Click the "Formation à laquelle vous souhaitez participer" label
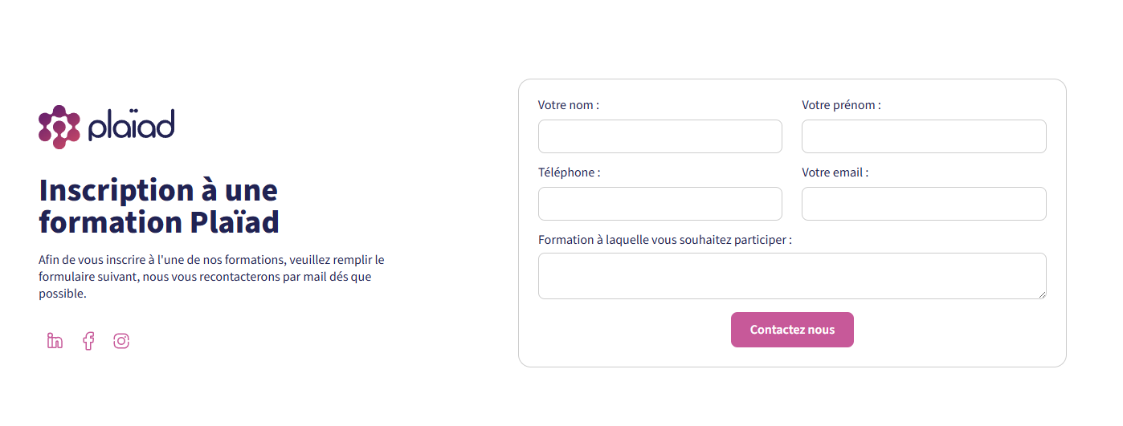The height and width of the screenshot is (426, 1123). click(664, 240)
